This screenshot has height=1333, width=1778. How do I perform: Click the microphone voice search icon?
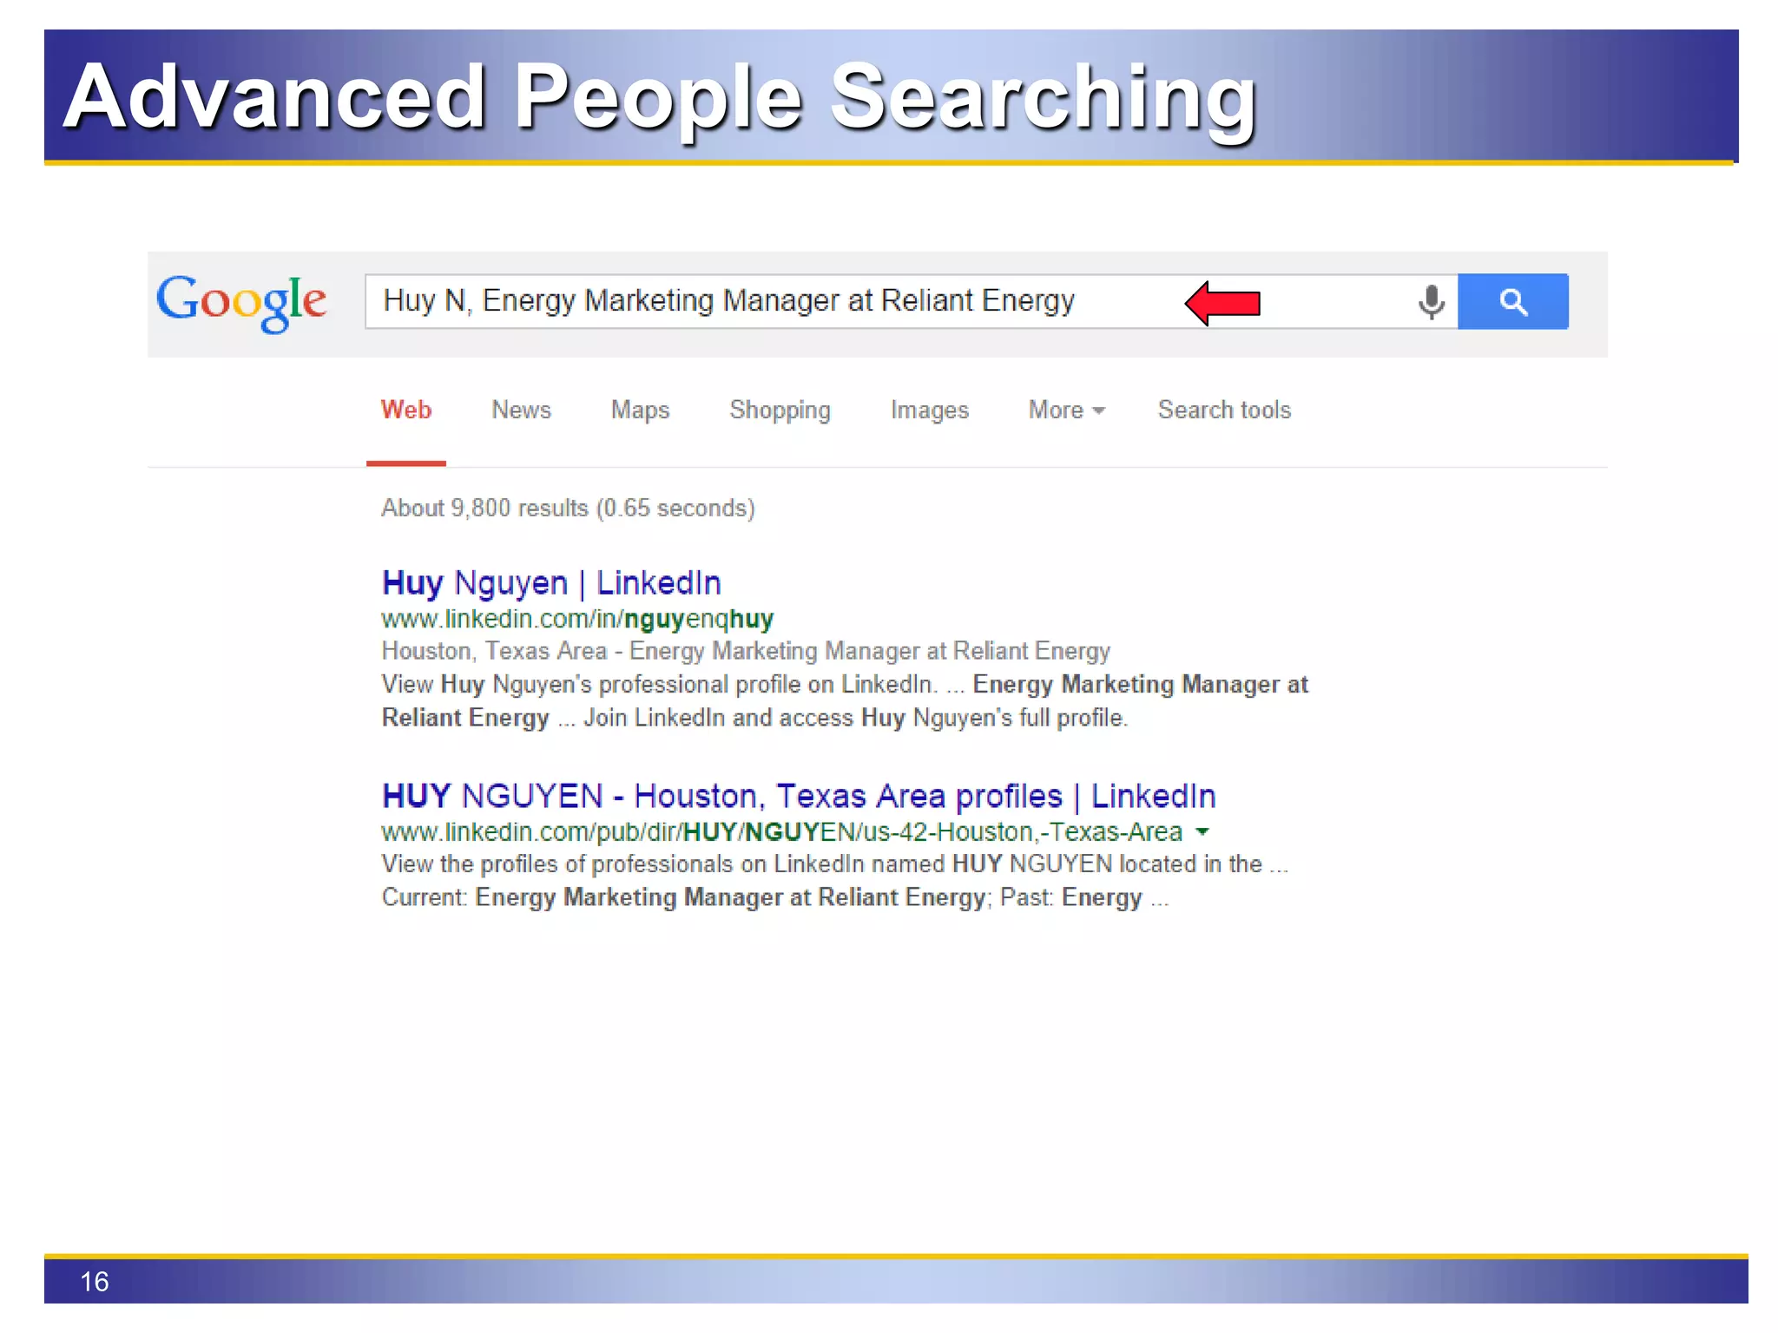(1431, 302)
